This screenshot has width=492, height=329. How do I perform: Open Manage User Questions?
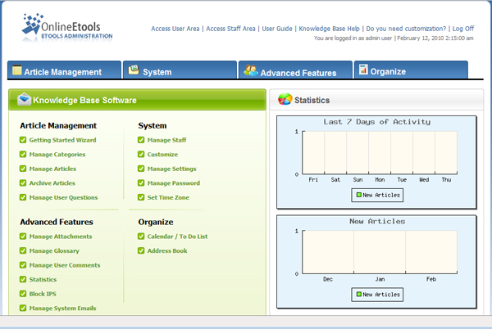[63, 197]
